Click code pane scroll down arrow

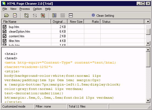coord(148,101)
